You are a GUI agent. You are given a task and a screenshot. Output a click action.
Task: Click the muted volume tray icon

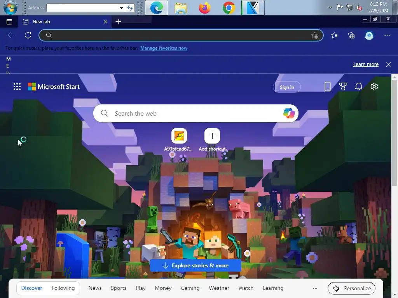pos(359,8)
